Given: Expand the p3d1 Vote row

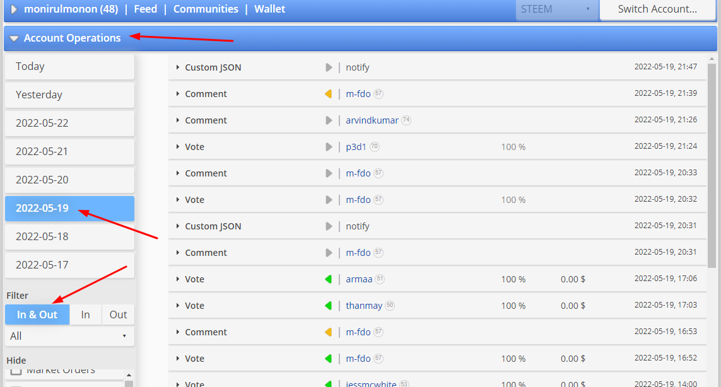Looking at the screenshot, I should (177, 147).
